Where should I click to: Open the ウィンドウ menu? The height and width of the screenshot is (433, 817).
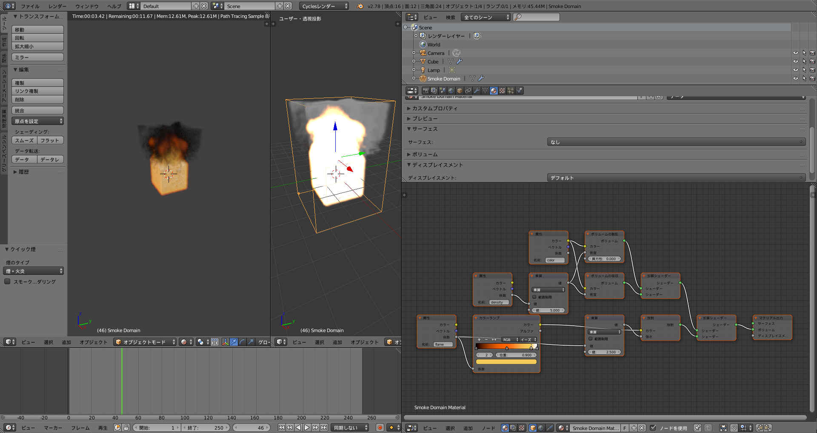[86, 6]
